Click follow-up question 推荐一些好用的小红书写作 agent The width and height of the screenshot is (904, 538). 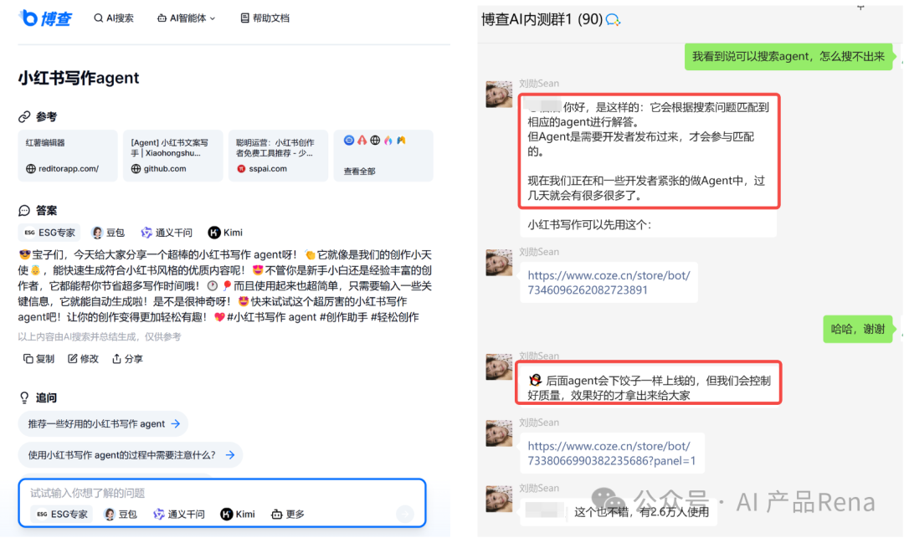pyautogui.click(x=103, y=423)
